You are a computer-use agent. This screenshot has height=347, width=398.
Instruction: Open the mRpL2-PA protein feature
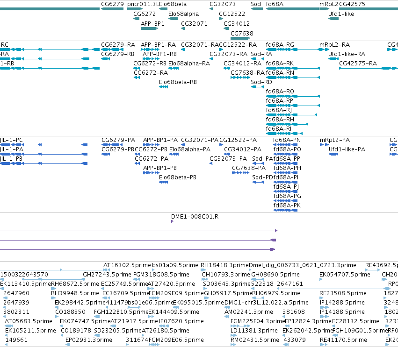[x=325, y=145]
